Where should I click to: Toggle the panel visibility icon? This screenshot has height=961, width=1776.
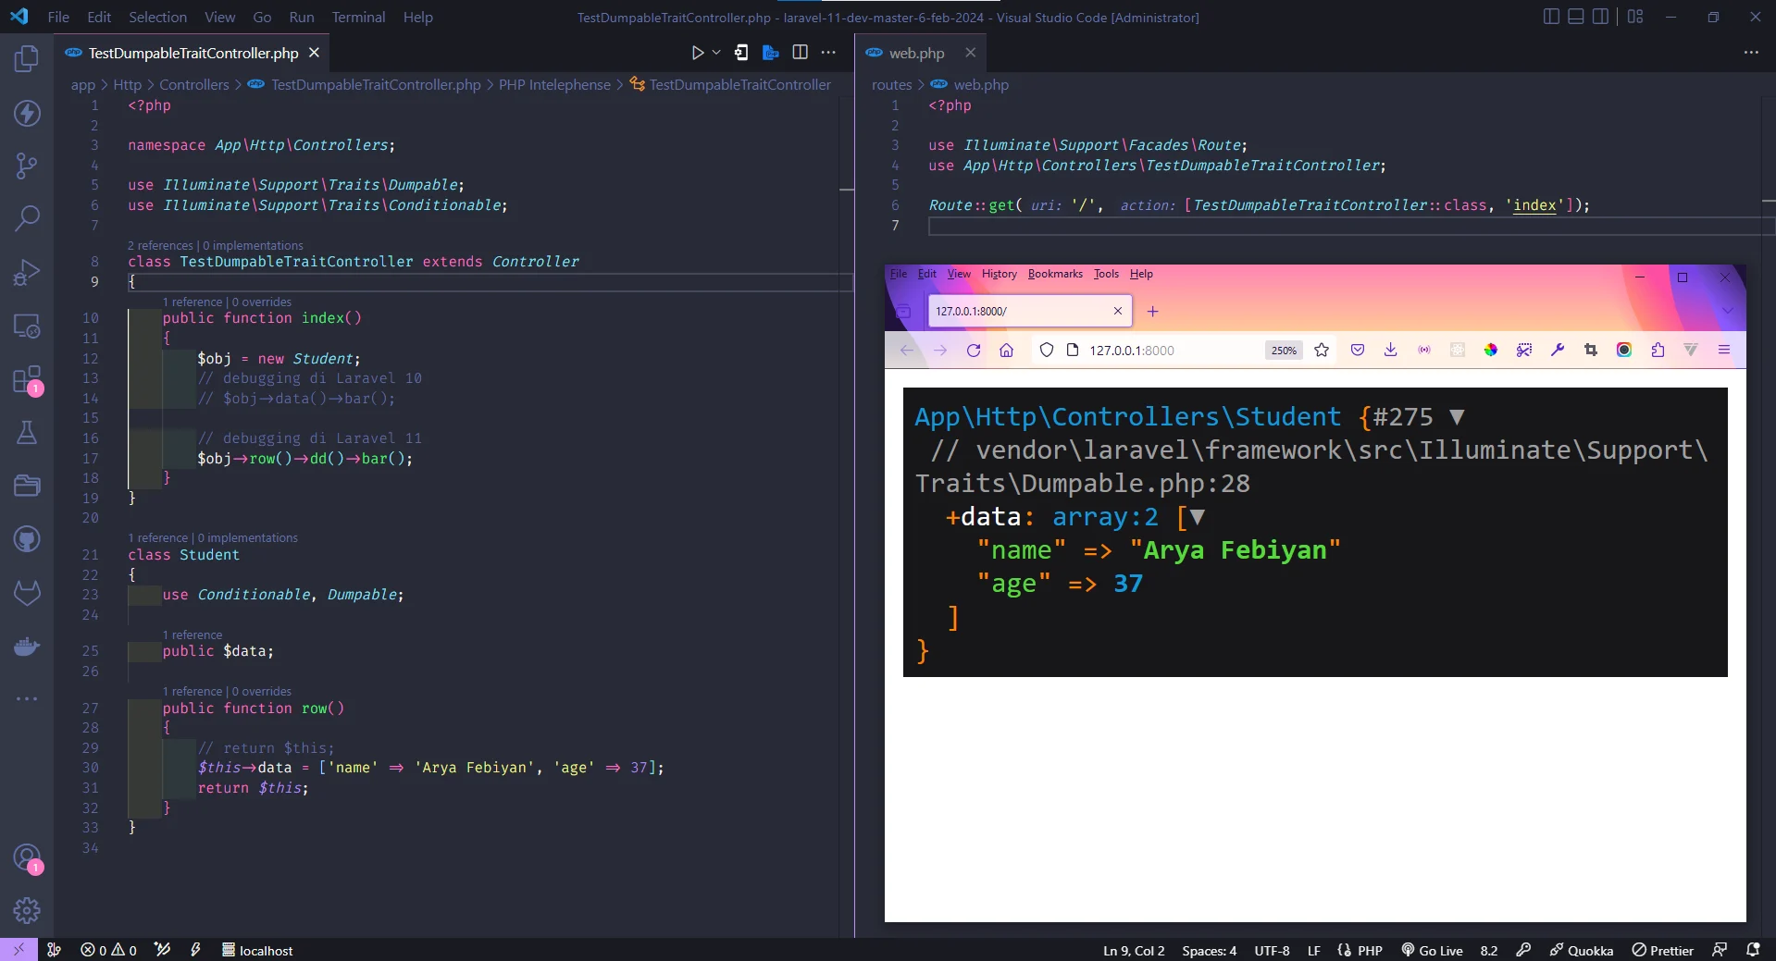click(x=1574, y=16)
